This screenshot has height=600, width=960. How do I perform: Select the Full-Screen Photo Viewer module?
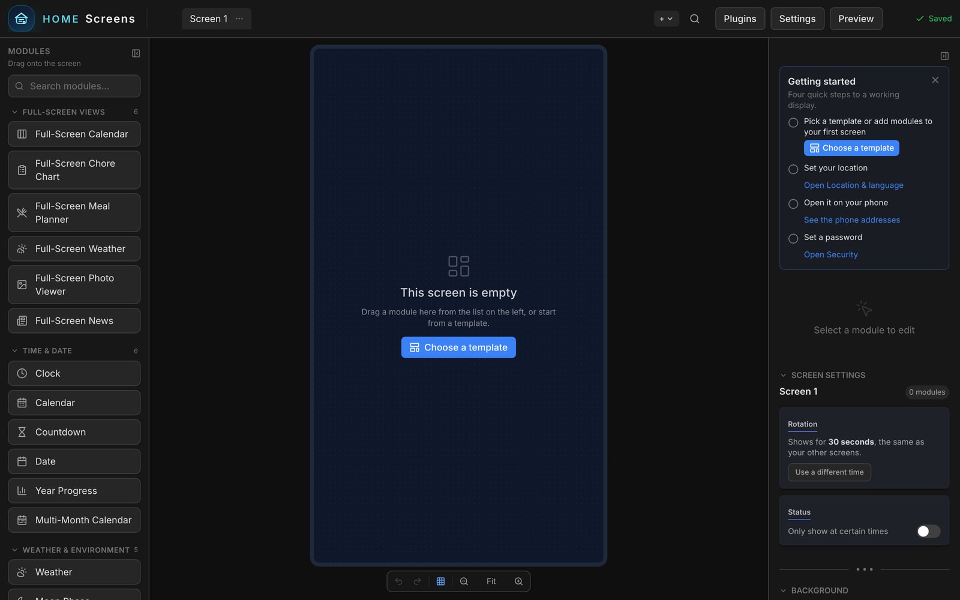(x=74, y=284)
